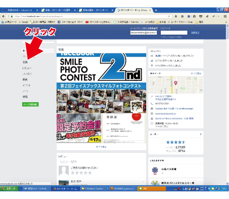Open the よく見るページ bookmark folder
Image resolution: width=229 pixels, height=199 pixels.
[x=9, y=22]
